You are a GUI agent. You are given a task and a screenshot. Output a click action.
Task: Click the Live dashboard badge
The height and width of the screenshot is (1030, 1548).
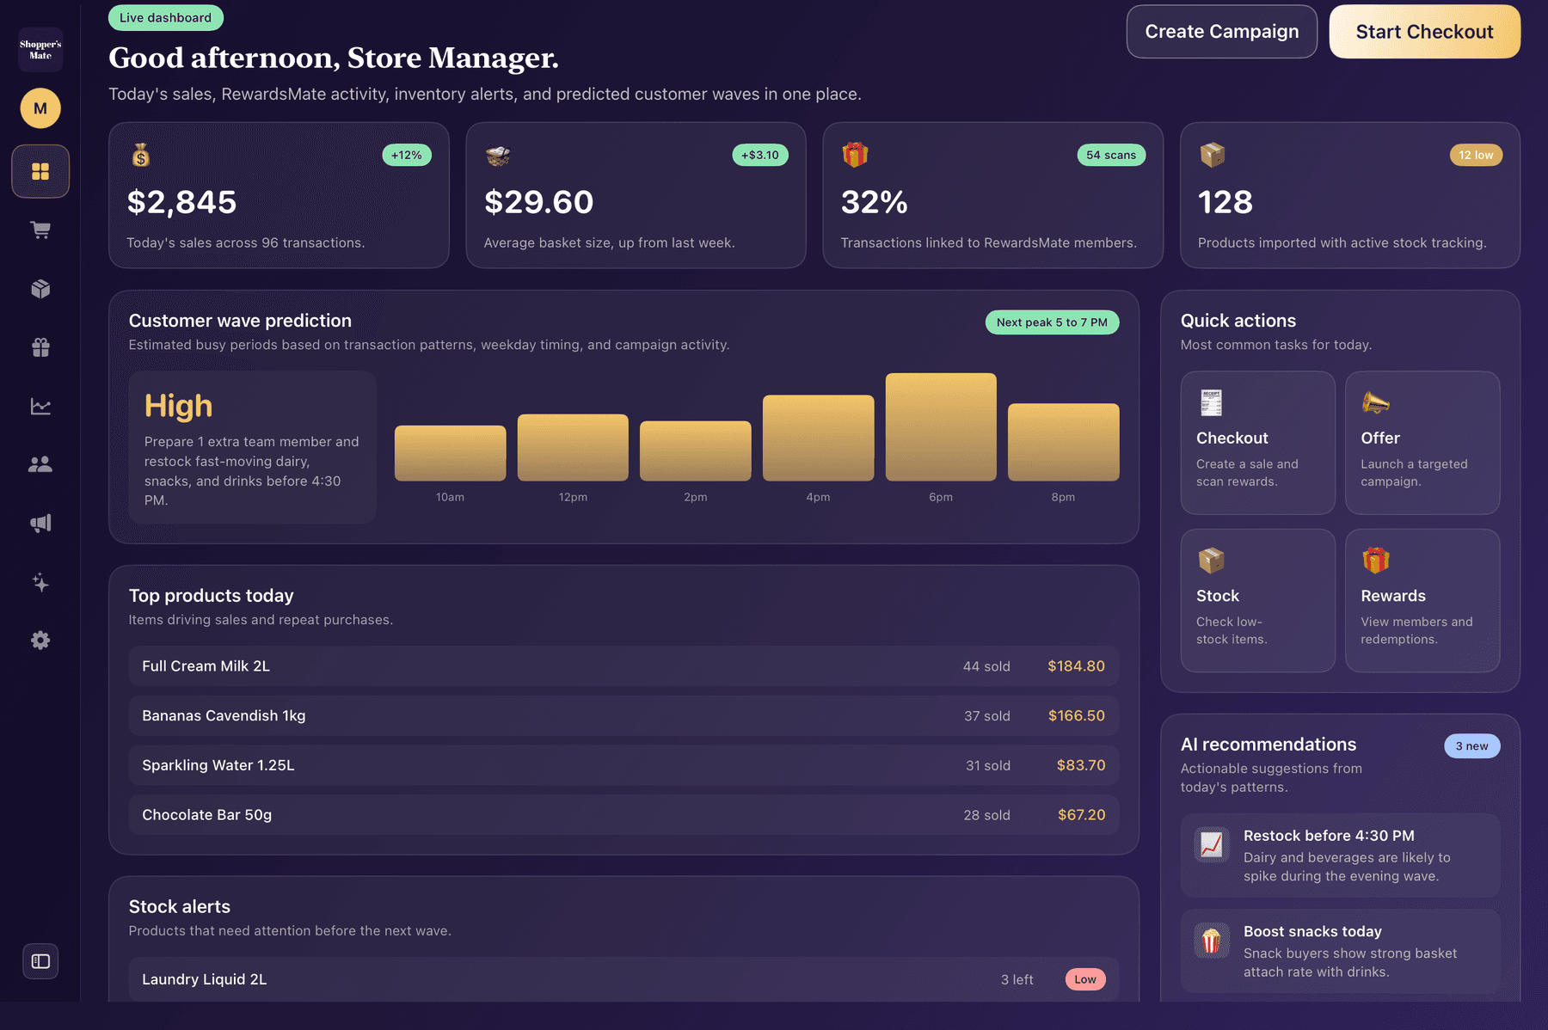[165, 18]
